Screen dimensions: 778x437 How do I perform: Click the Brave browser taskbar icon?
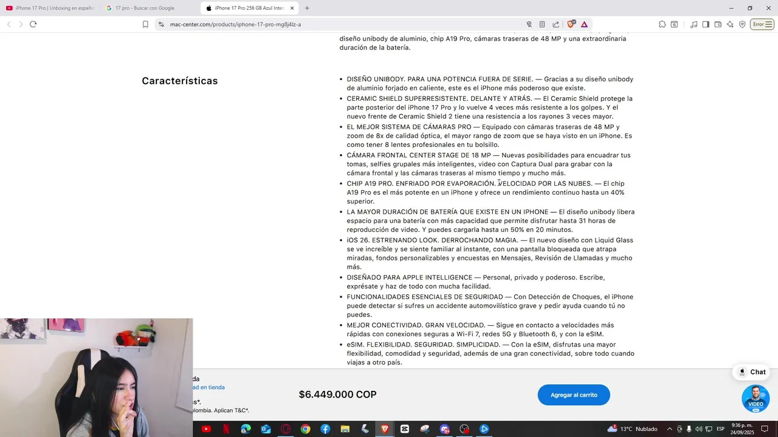pos(385,429)
